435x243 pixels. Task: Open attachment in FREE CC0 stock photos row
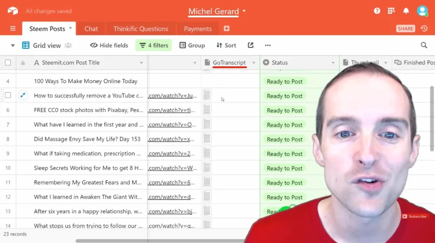(207, 110)
